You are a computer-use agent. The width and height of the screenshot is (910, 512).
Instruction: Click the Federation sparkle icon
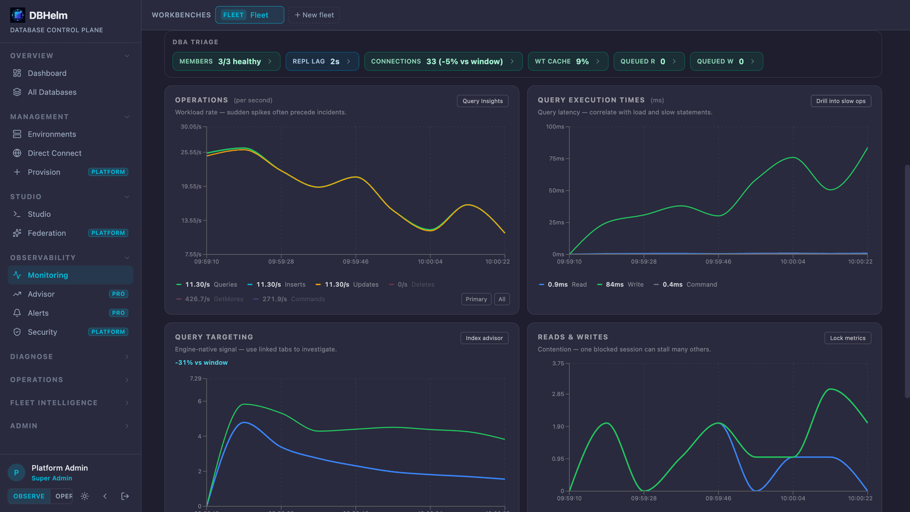tap(17, 233)
